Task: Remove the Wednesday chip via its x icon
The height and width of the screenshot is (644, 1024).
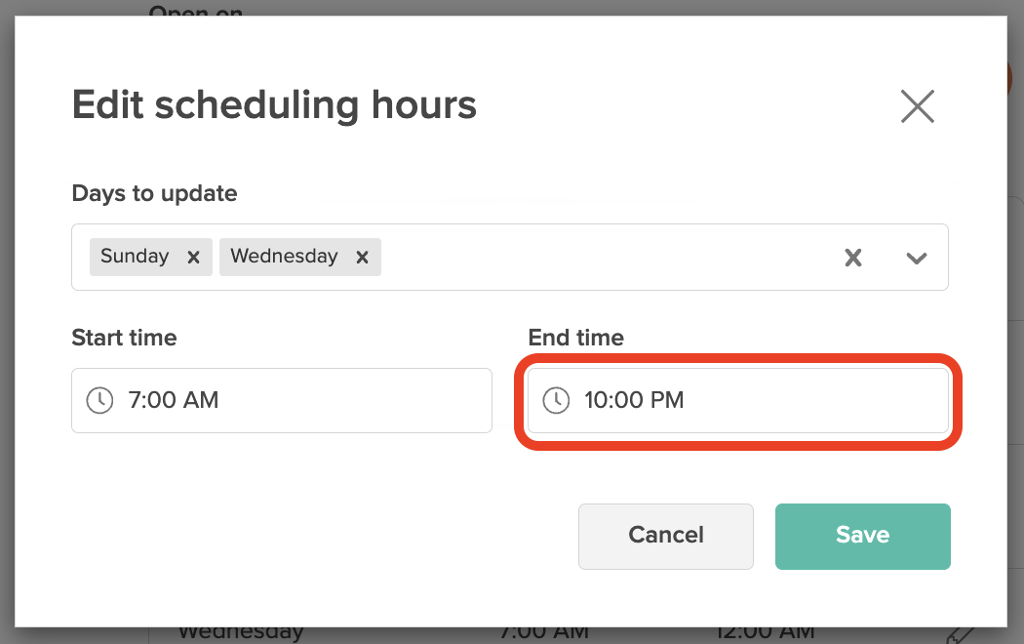Action: coord(362,258)
